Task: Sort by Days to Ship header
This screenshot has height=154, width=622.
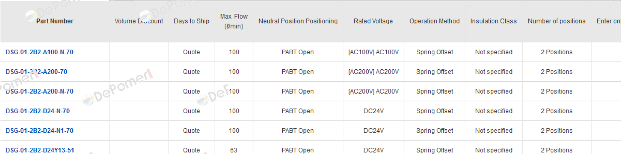Action: (191, 21)
